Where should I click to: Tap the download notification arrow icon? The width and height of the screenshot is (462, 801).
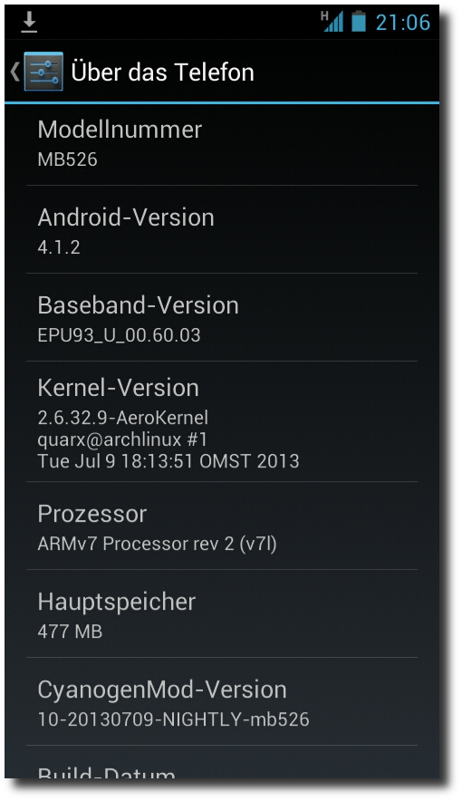pos(29,23)
